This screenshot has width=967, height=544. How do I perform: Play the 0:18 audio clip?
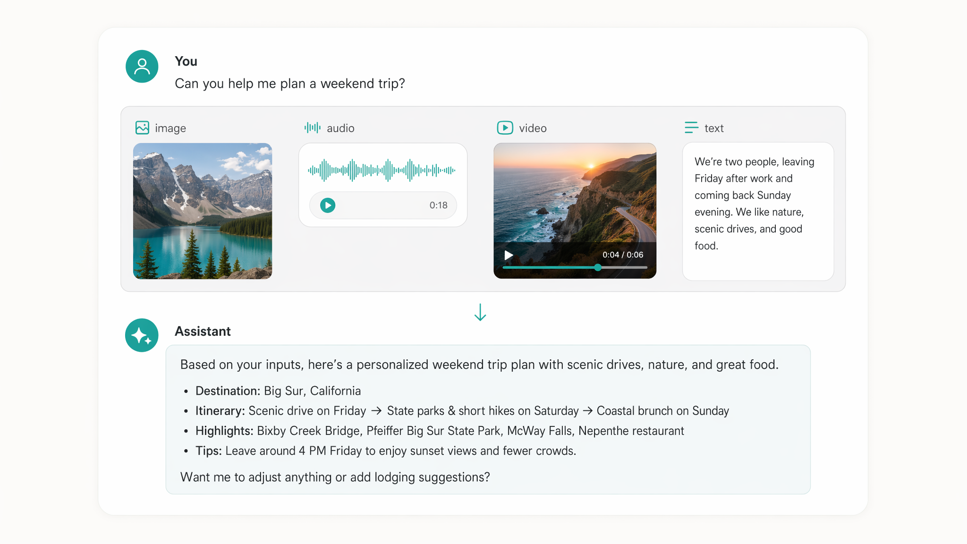click(328, 205)
